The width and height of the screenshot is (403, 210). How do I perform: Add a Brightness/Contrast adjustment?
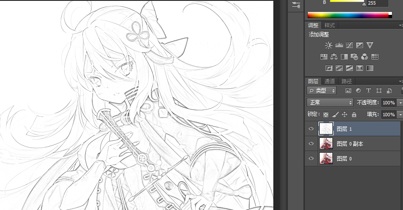(329, 45)
